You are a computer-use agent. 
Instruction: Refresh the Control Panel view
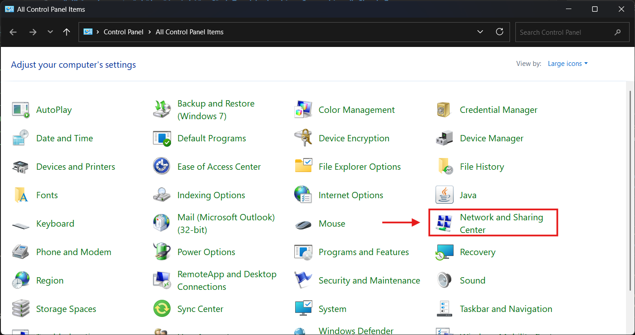[x=499, y=32]
